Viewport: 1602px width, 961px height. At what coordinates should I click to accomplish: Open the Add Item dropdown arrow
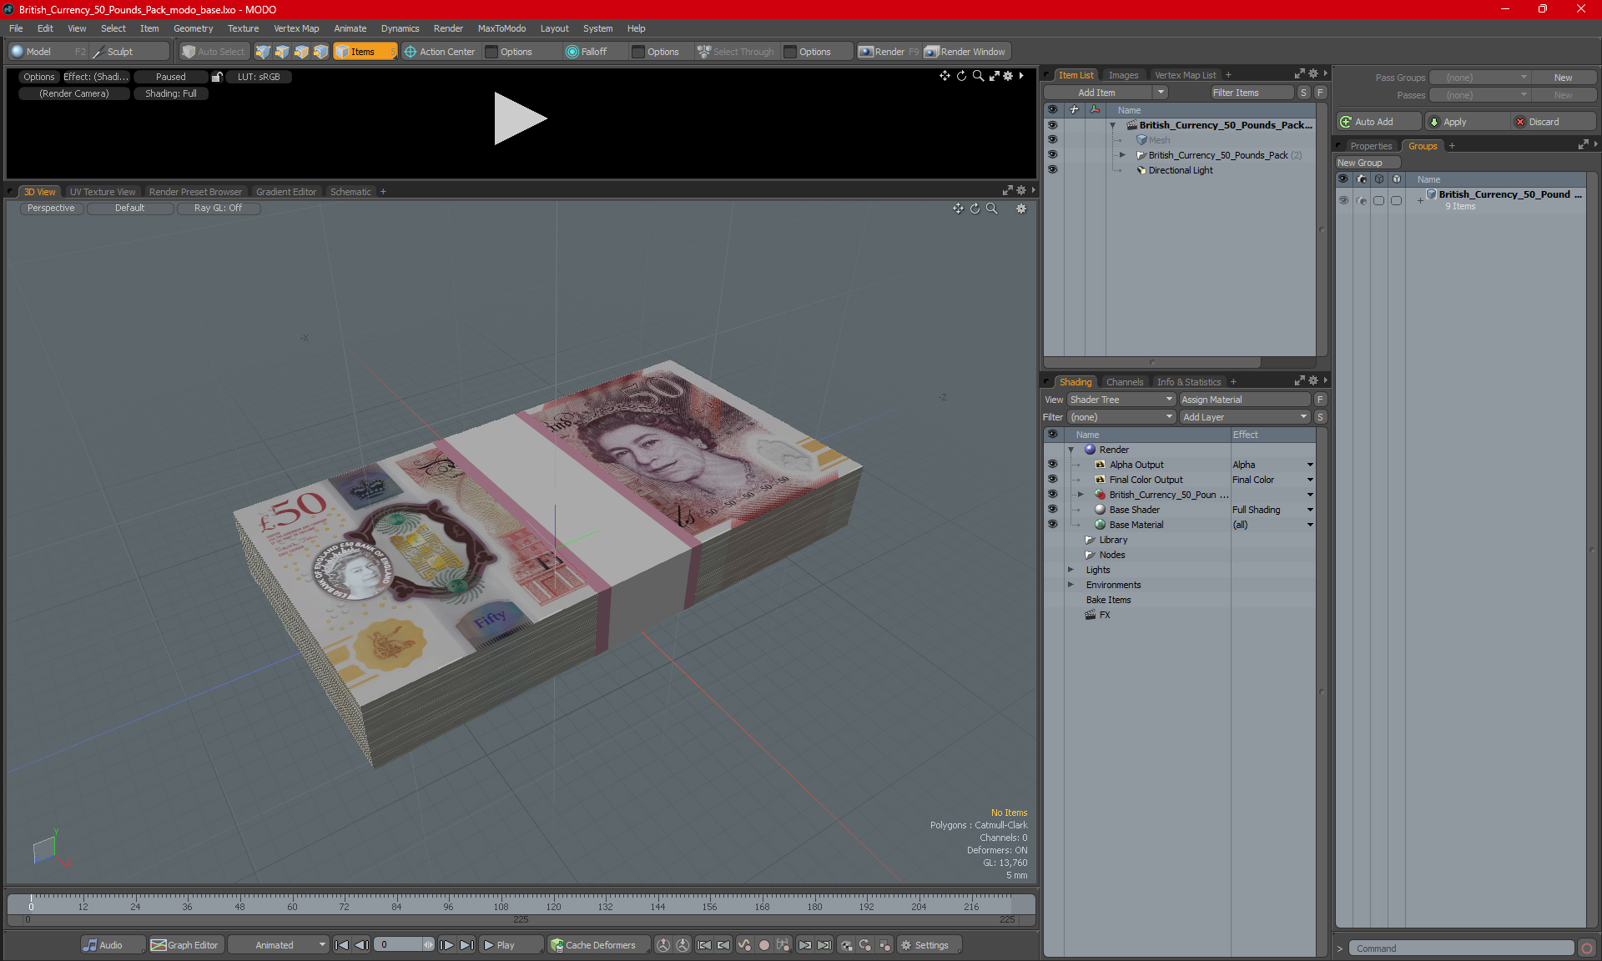click(x=1161, y=93)
